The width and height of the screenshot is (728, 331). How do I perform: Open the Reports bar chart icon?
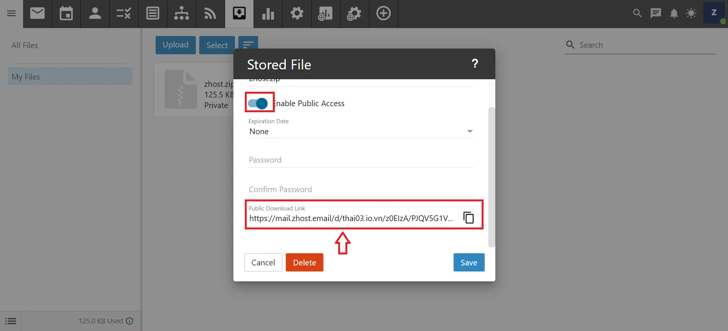point(268,14)
